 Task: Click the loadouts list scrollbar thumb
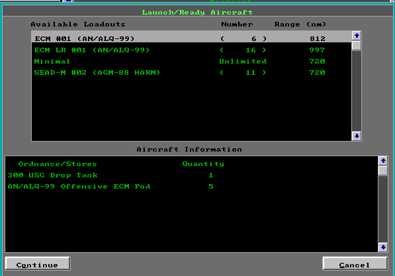point(357,46)
